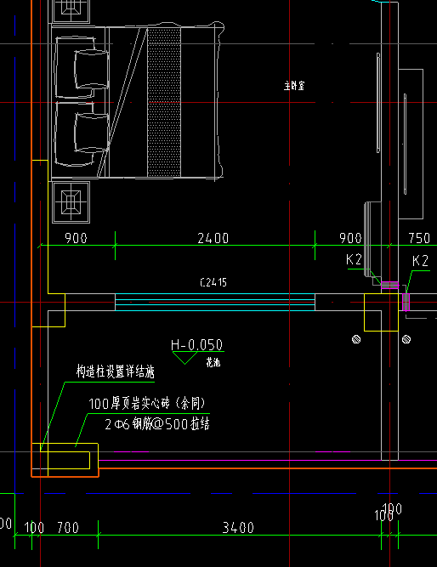The height and width of the screenshot is (567, 437).
Task: Select the vertical magenta K2 opening block
Action: click(406, 302)
